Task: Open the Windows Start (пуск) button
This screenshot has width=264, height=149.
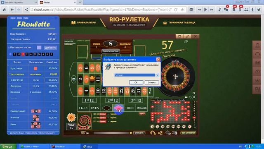Action: click(x=8, y=147)
